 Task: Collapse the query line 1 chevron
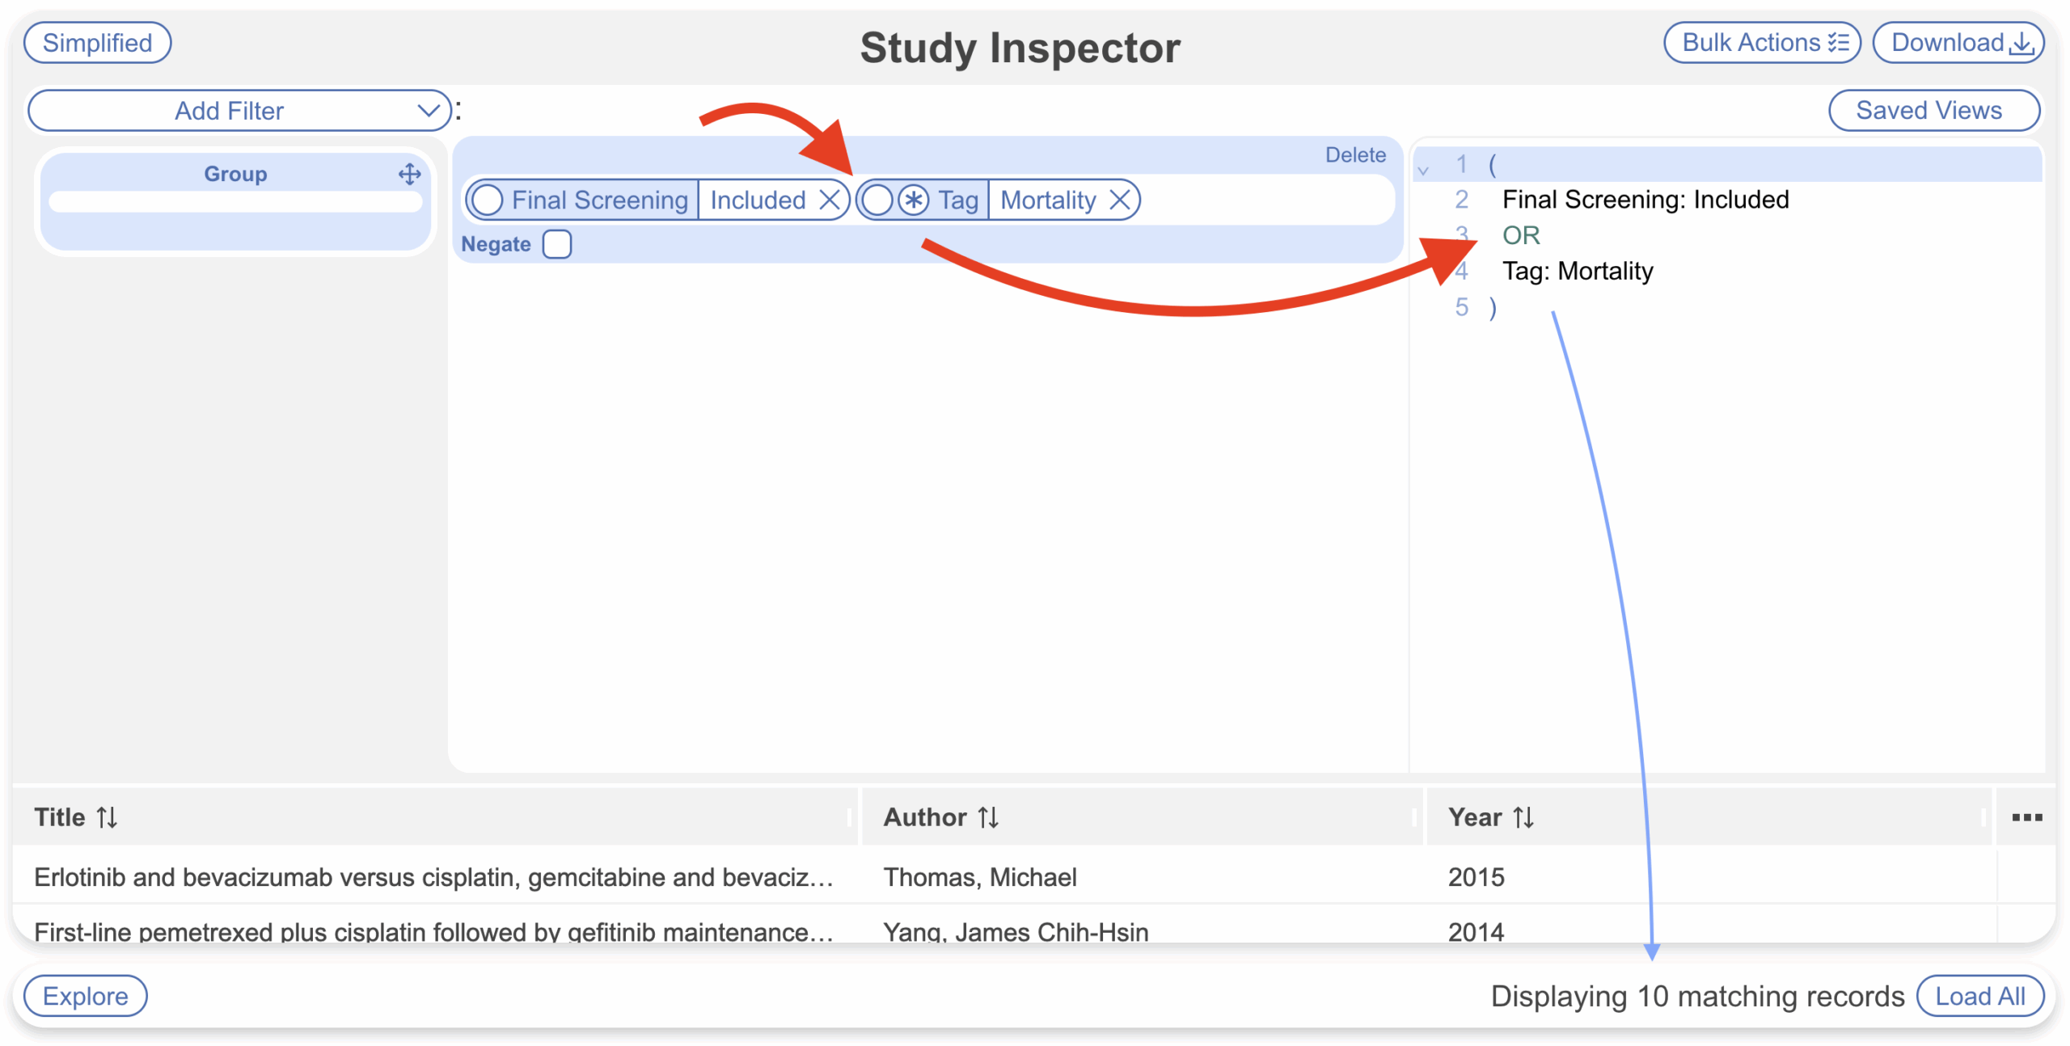(x=1423, y=170)
